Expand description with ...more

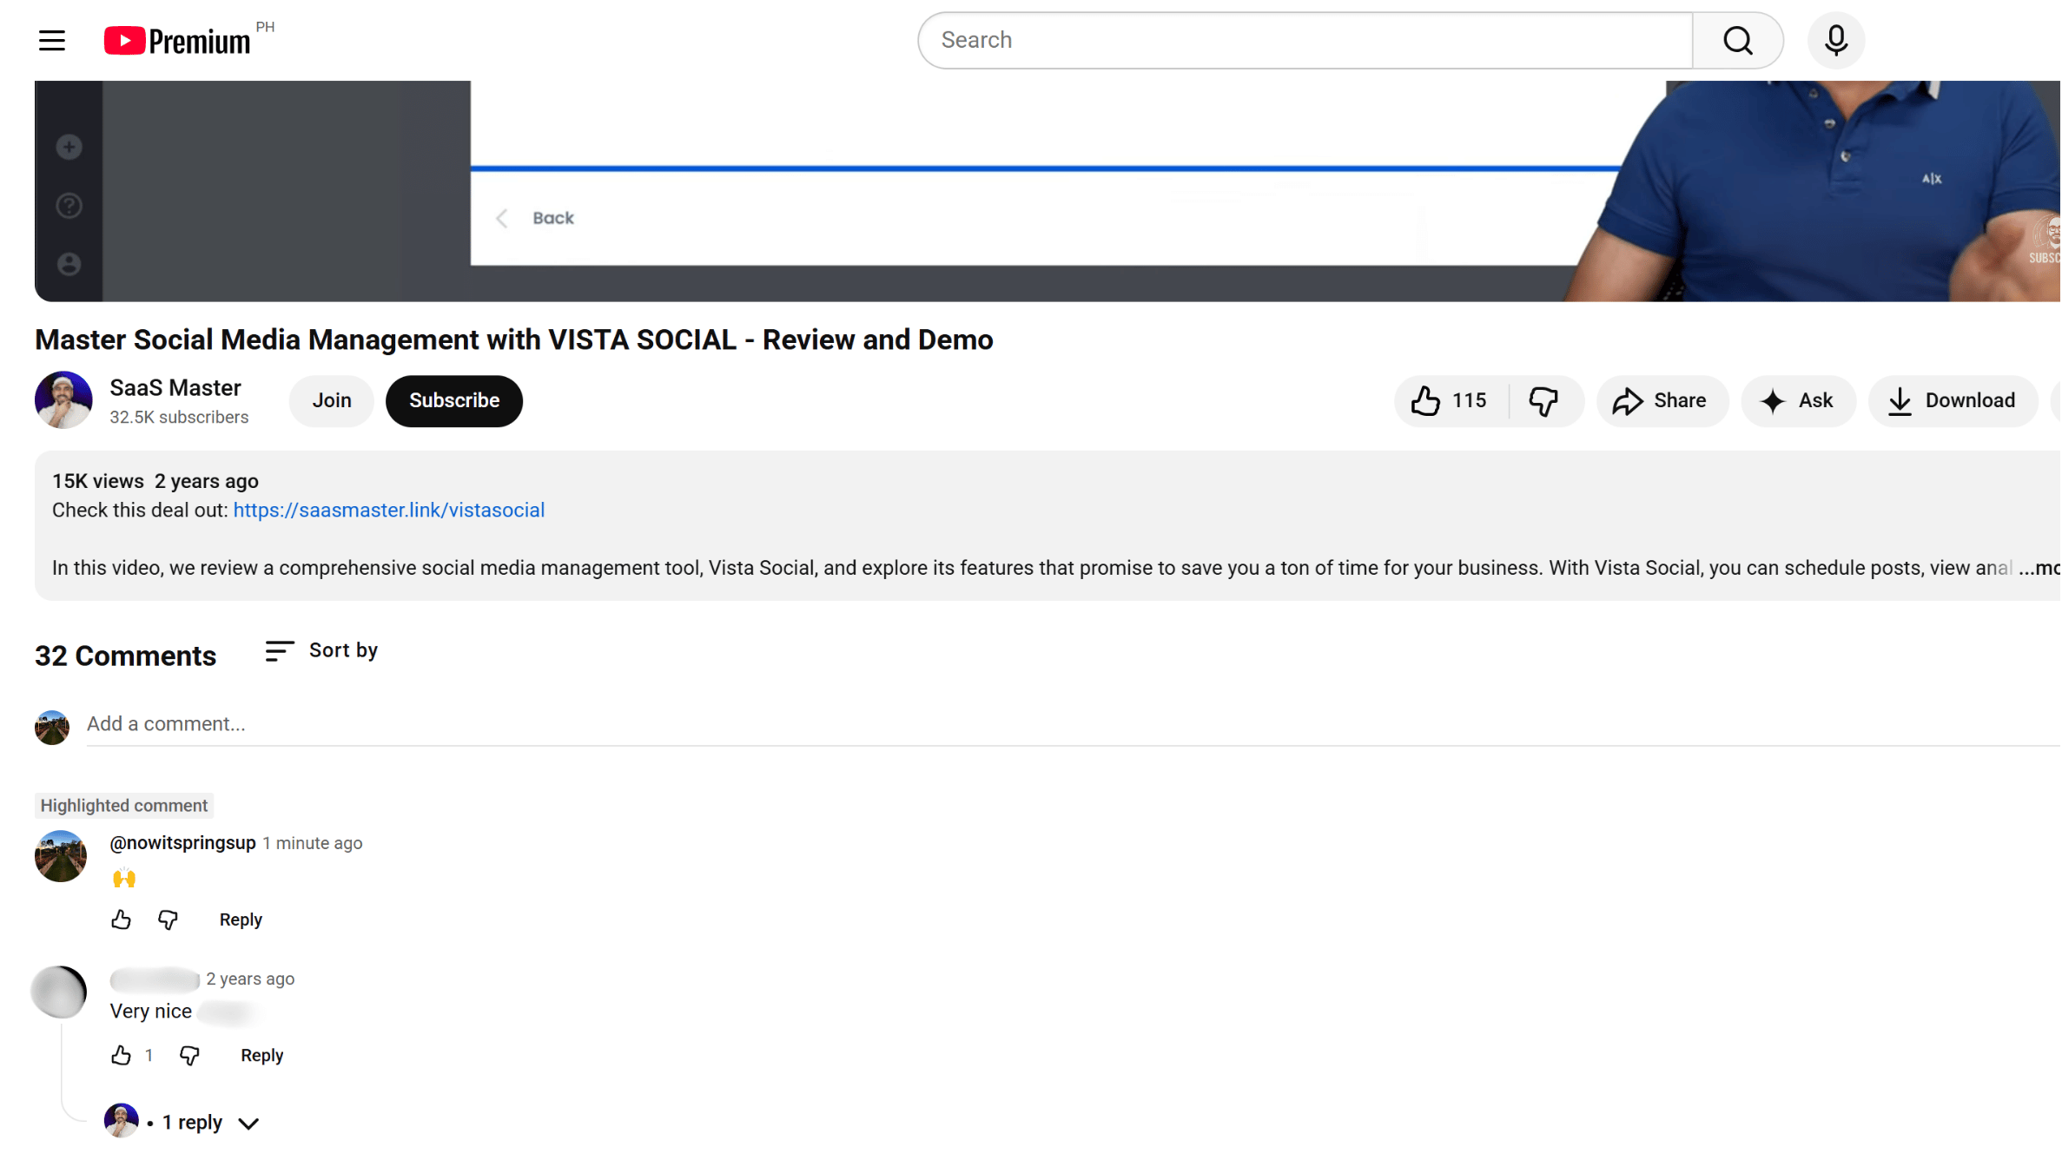pos(2039,569)
